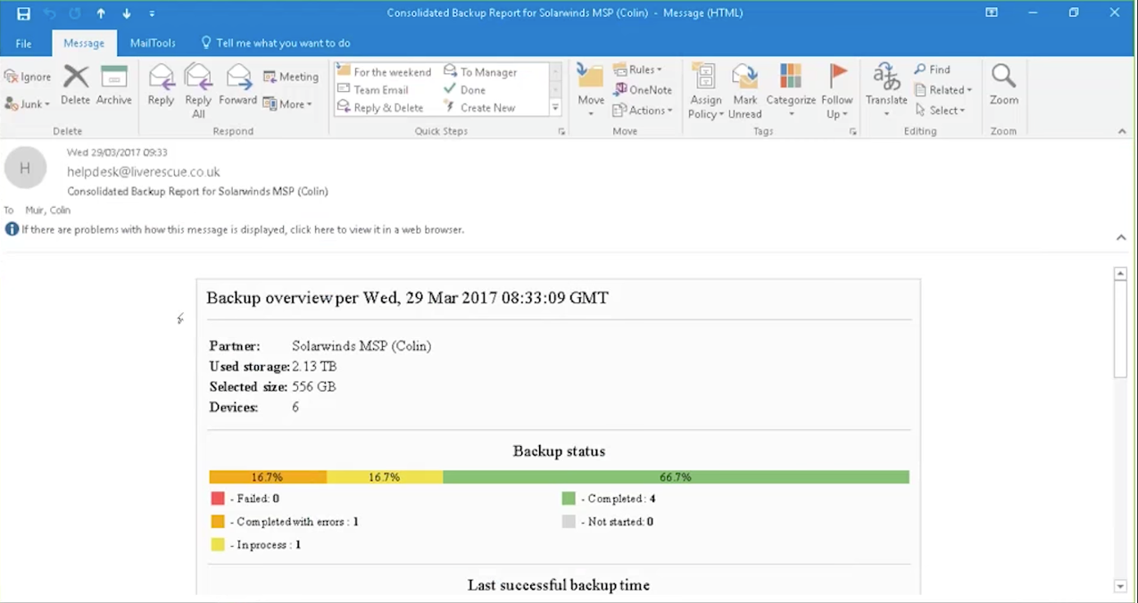1138x603 pixels.
Task: Click green 66.7% status bar segment
Action: (x=676, y=477)
